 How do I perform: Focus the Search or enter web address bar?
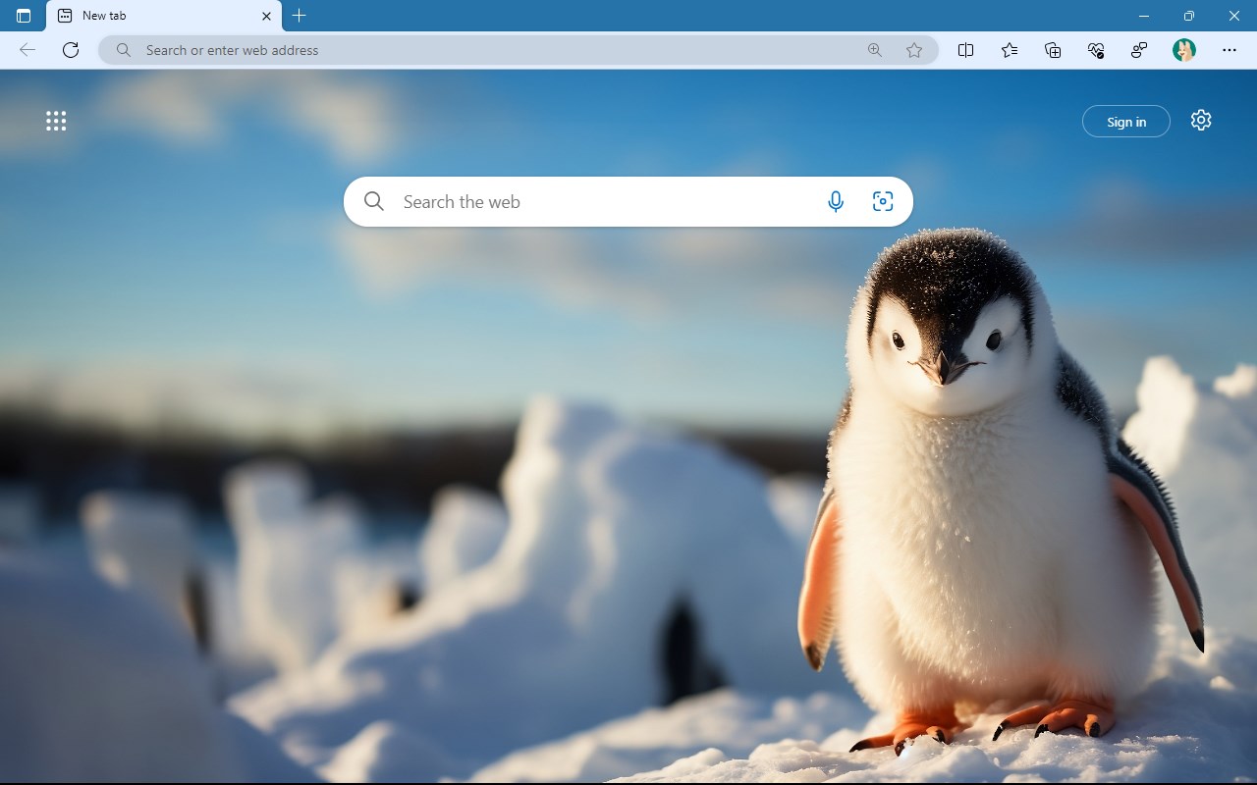pyautogui.click(x=519, y=50)
